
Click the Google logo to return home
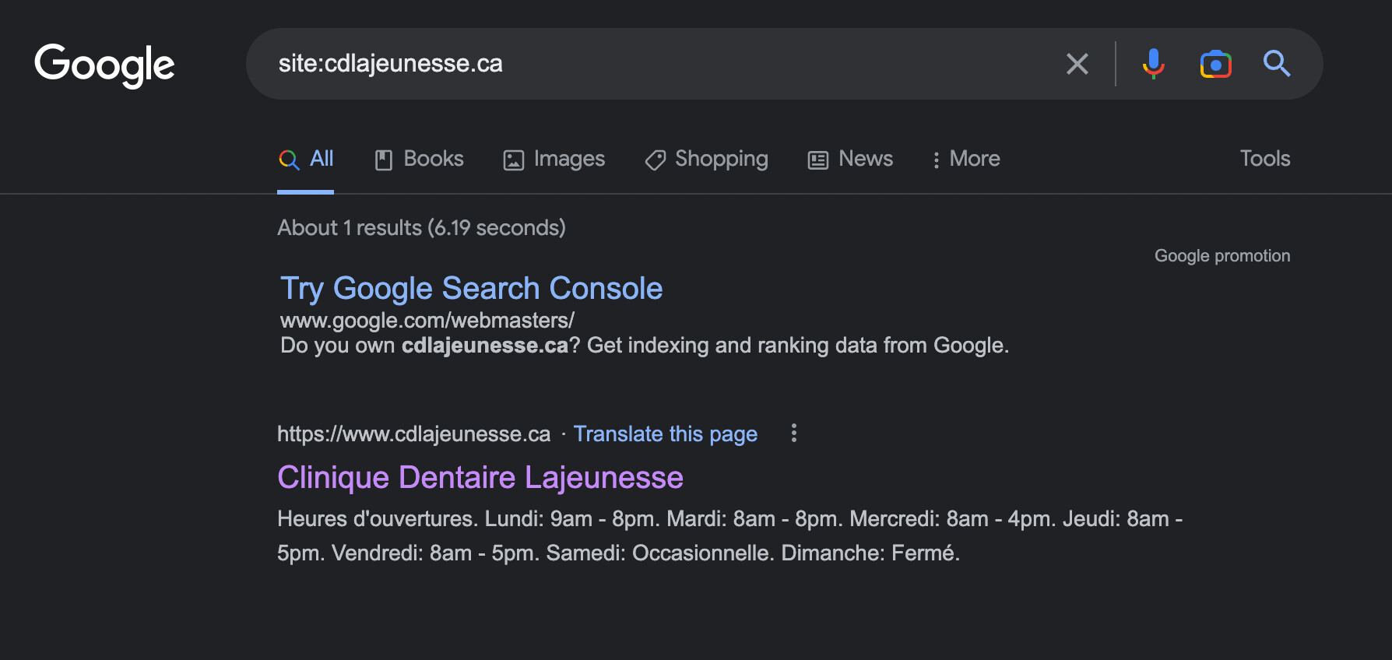point(104,64)
